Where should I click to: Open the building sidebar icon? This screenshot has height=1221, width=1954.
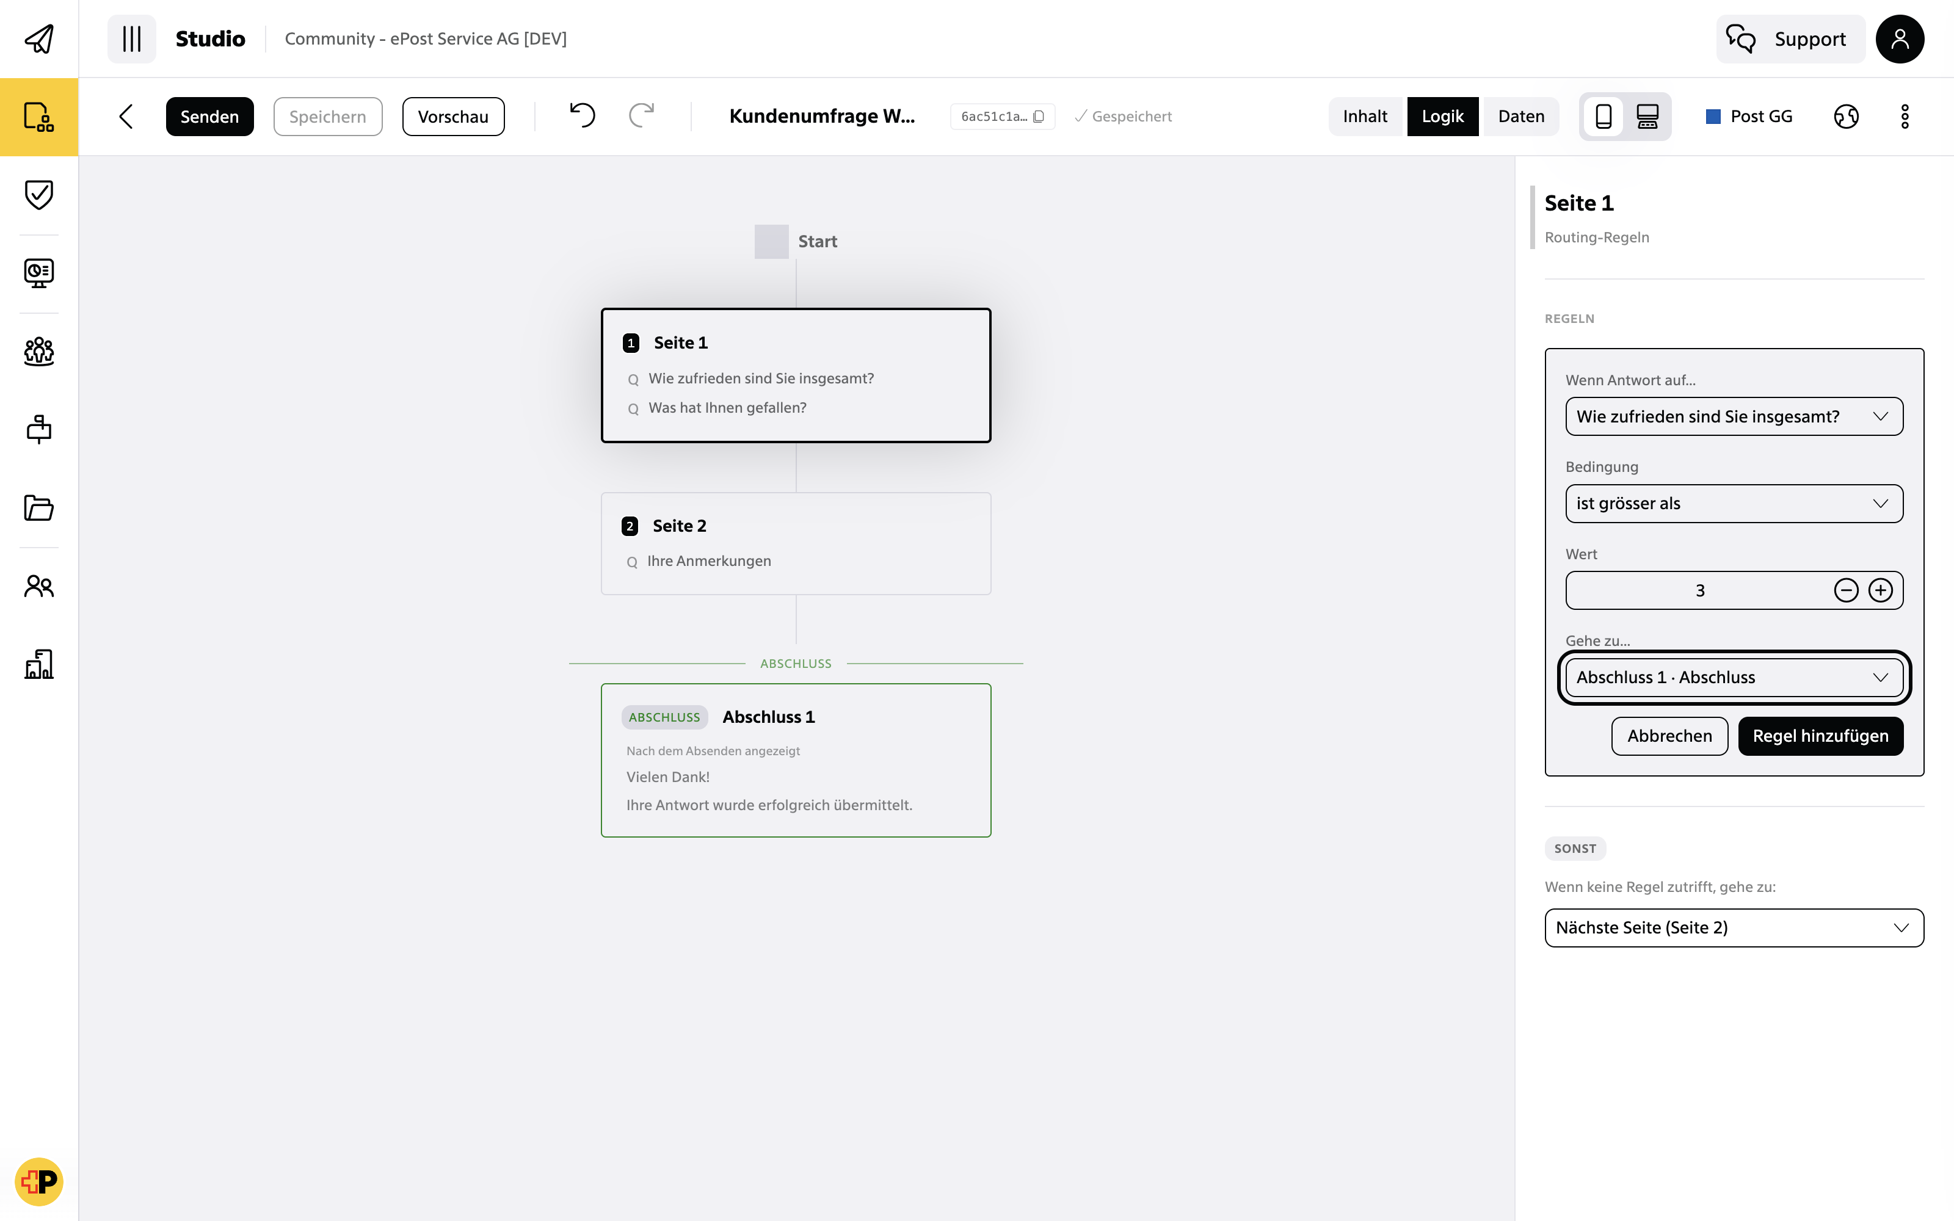[38, 664]
